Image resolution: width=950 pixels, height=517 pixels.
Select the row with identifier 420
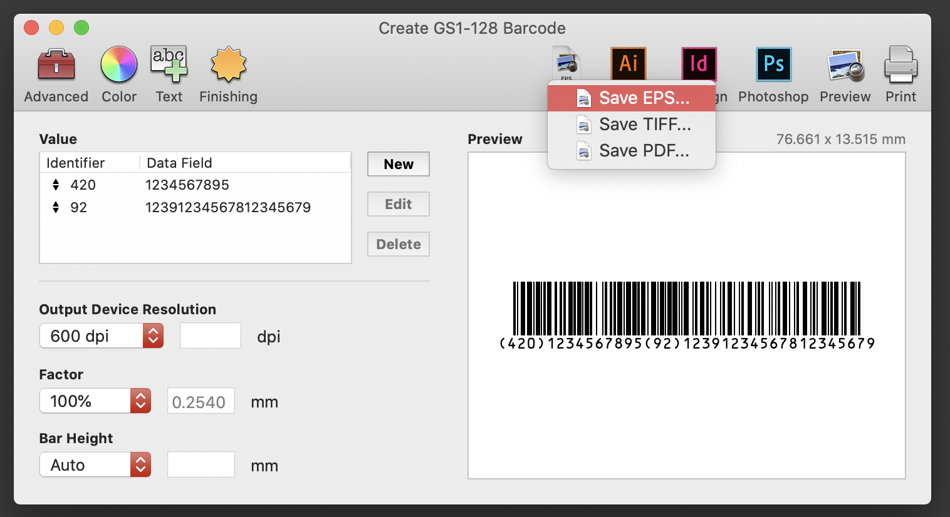click(x=196, y=185)
